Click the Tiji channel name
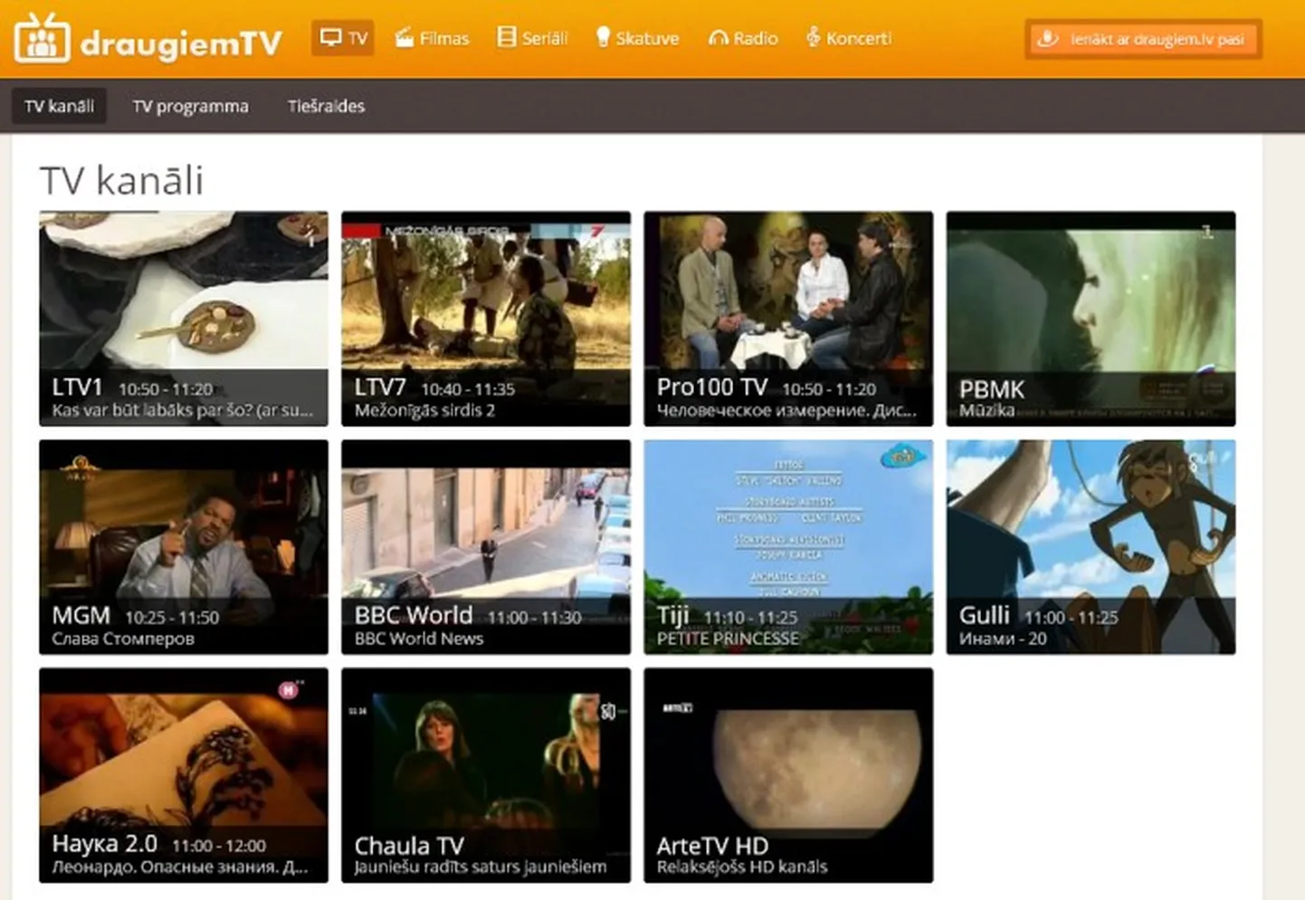The height and width of the screenshot is (900, 1305). pos(673,616)
